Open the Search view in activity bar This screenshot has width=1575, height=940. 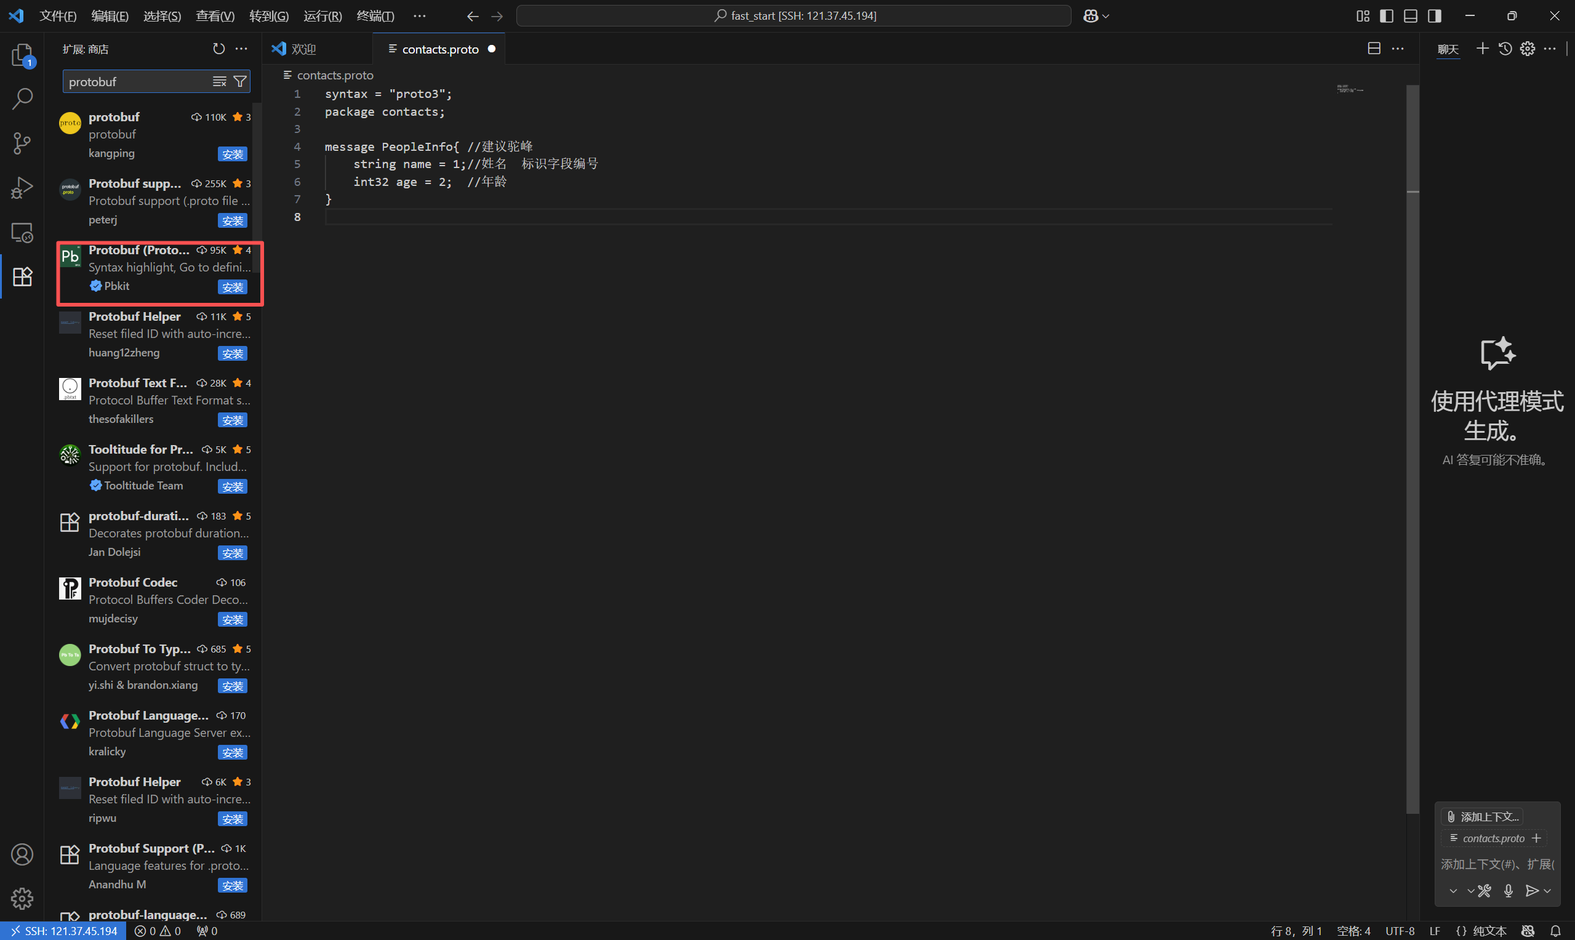pyautogui.click(x=22, y=99)
